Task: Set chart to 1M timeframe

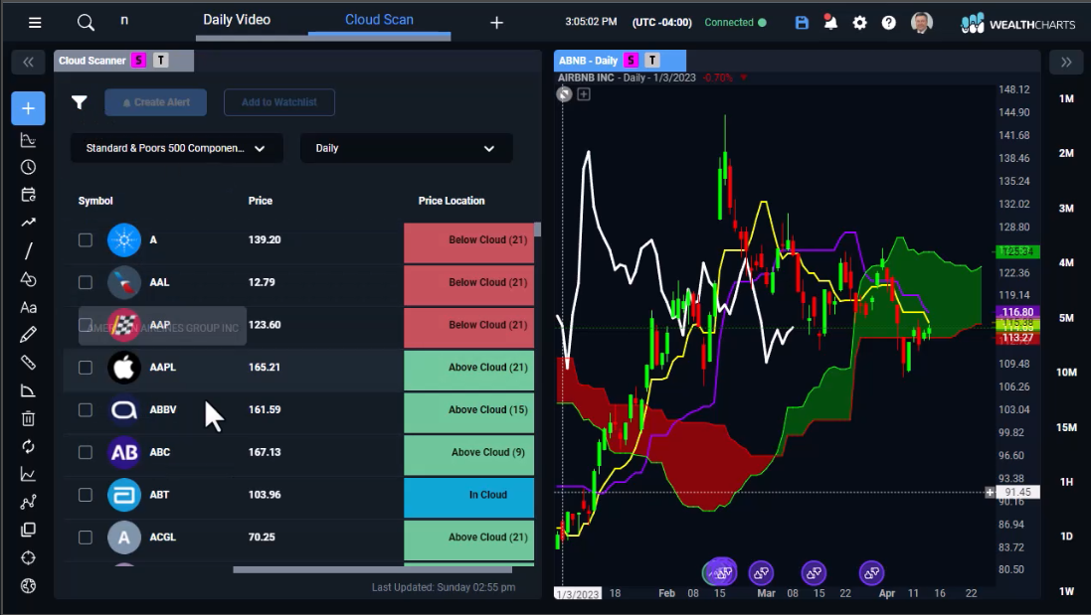Action: [1066, 98]
